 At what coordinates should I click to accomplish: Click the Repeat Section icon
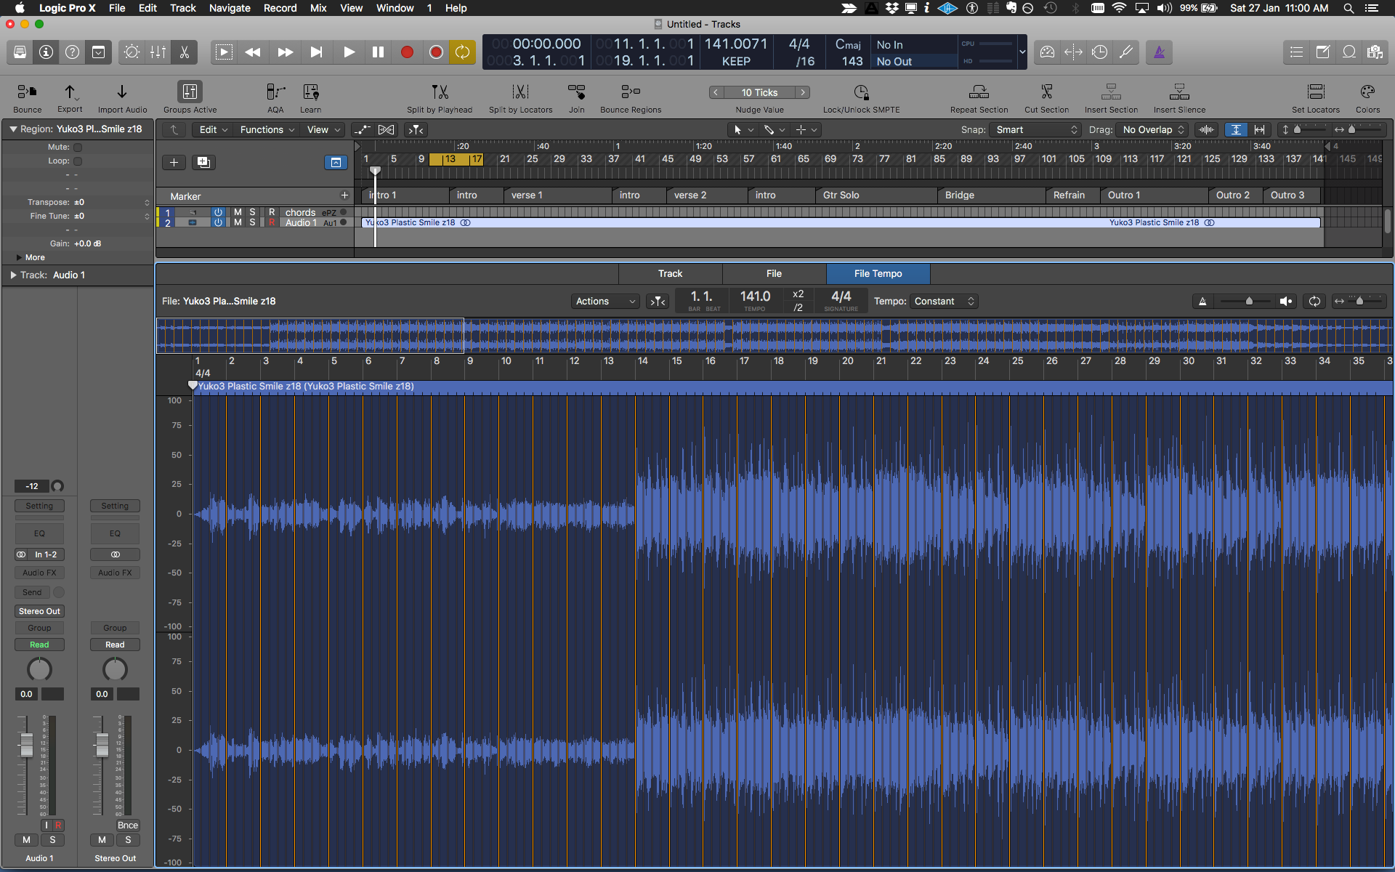point(979,92)
